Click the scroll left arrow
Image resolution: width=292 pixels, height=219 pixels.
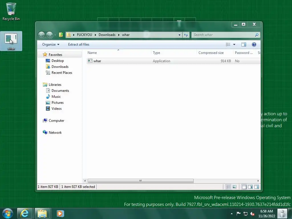[85, 181]
